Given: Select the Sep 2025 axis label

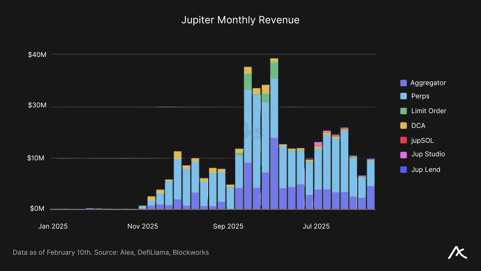Looking at the screenshot, I should point(228,226).
